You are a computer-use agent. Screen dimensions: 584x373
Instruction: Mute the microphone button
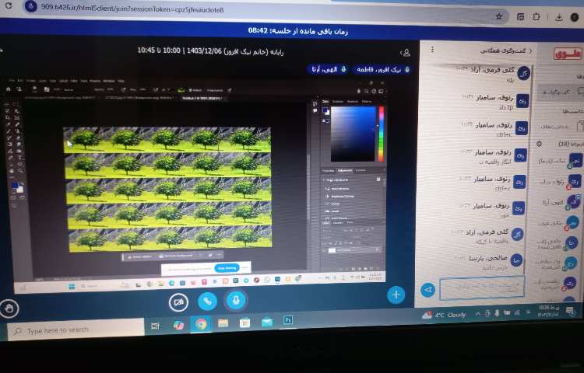point(235,300)
